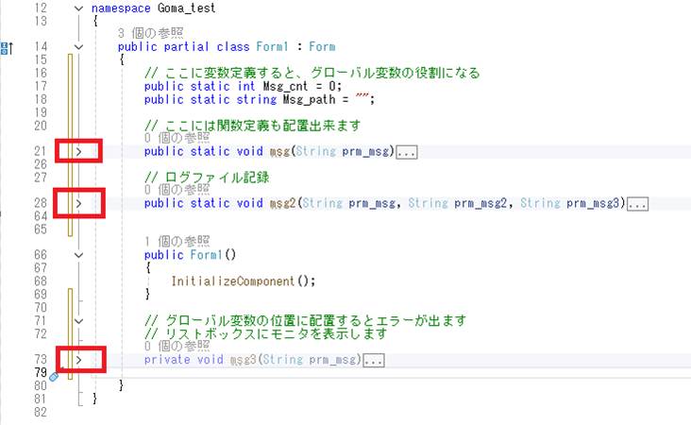Click the ellipsis box after the msg3 signature
Screen dimensions: 691x425
click(374, 360)
